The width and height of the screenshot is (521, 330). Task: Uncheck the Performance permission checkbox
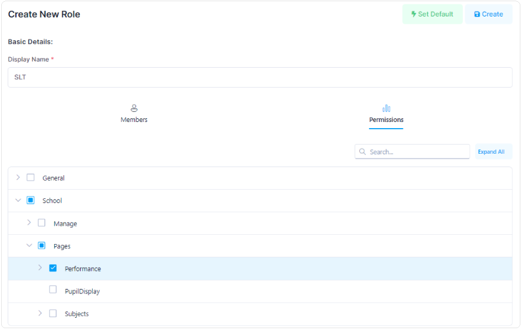[53, 268]
